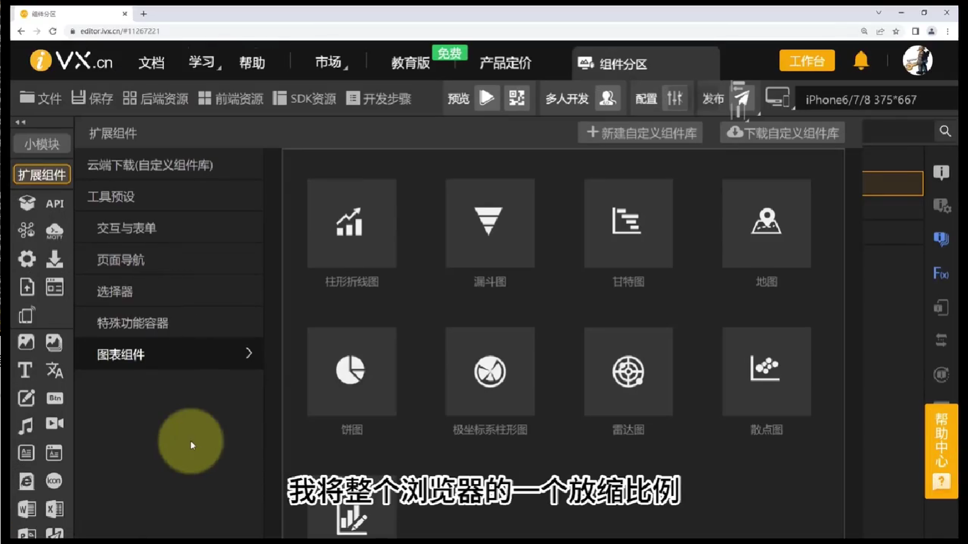968x544 pixels.
Task: Open 后端资源 backend resources
Action: click(x=155, y=98)
